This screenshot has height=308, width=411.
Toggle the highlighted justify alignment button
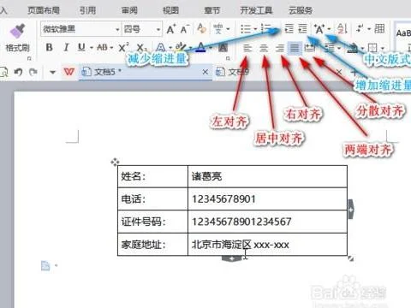295,48
